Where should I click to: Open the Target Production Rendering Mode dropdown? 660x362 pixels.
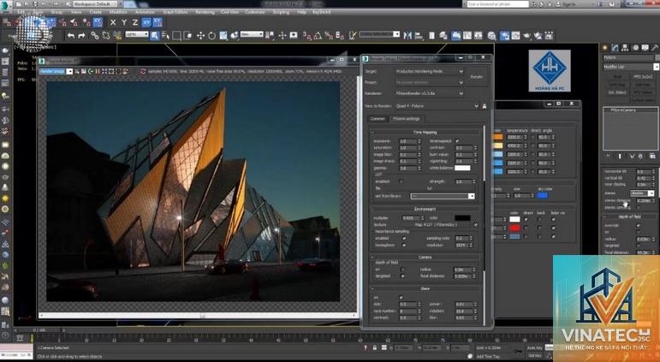pyautogui.click(x=430, y=72)
